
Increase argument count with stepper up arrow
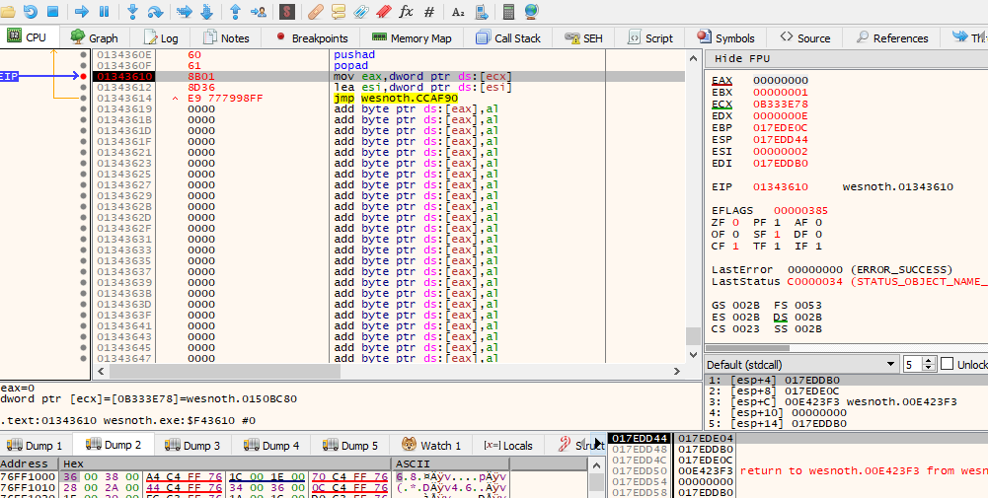tap(929, 361)
